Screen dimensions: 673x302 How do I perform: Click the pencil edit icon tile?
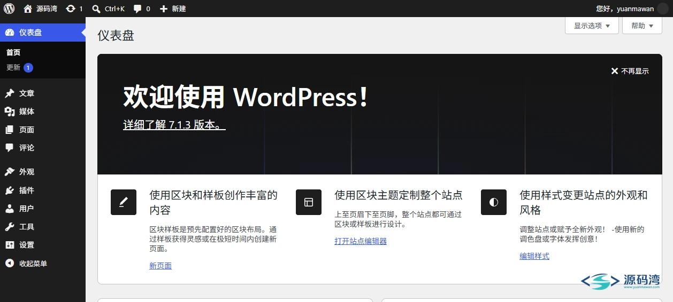[x=124, y=202]
